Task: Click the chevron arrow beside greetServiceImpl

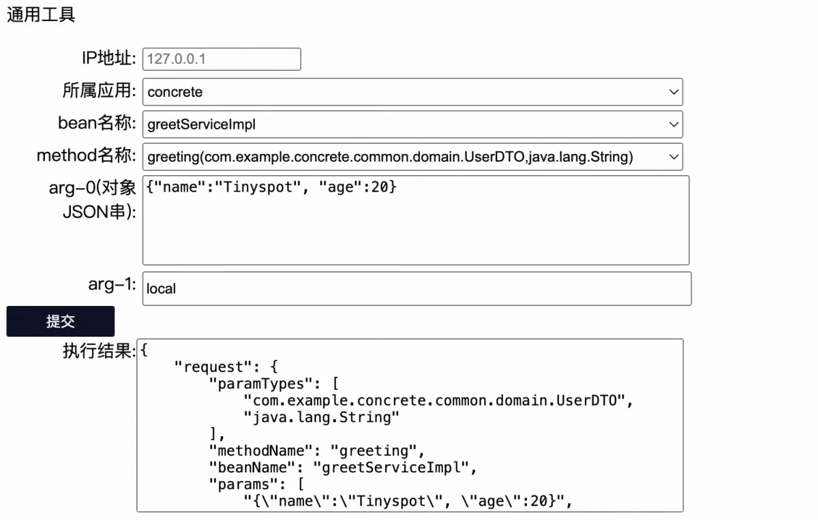Action: [673, 125]
